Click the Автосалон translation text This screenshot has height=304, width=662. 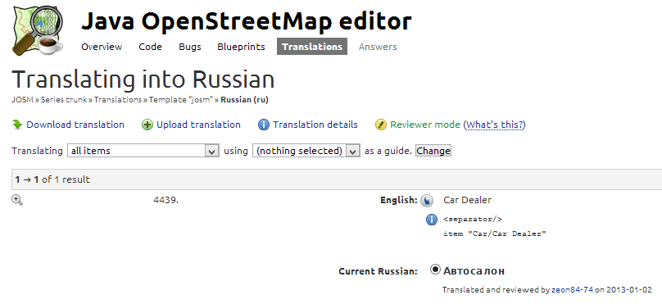474,270
